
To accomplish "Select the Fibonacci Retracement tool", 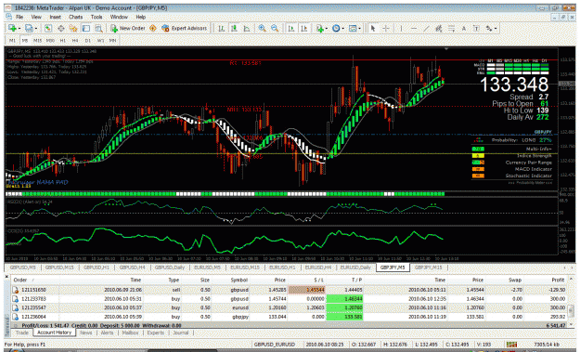I will 451,28.
